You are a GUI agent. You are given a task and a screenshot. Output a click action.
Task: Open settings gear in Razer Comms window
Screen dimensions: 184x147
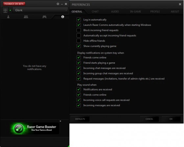pos(58,4)
